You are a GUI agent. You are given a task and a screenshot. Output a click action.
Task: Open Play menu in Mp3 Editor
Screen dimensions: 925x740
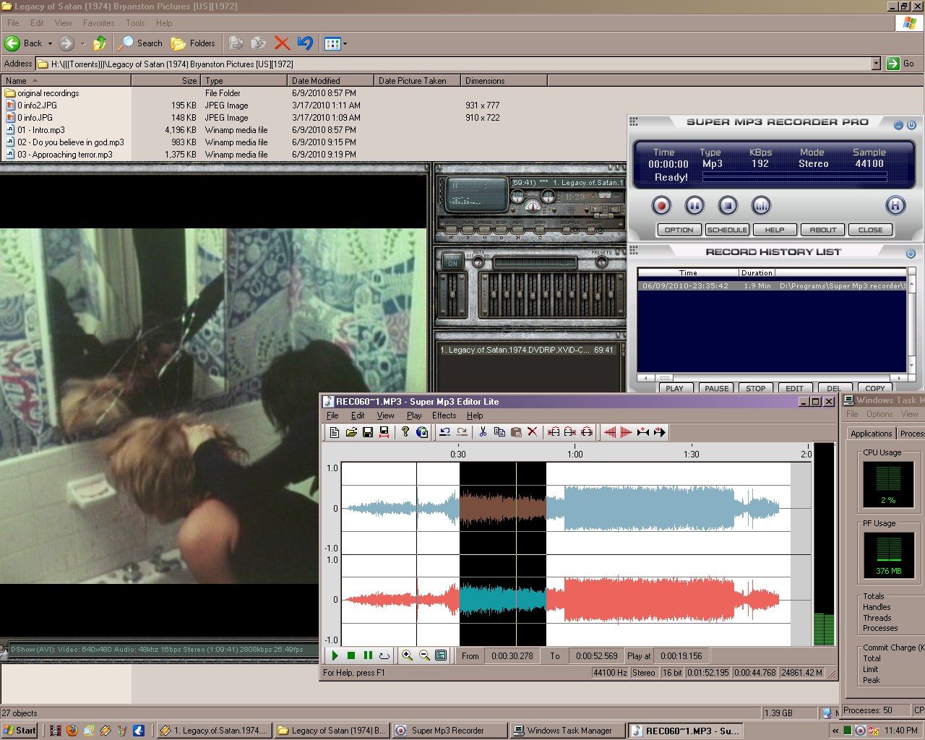(414, 416)
